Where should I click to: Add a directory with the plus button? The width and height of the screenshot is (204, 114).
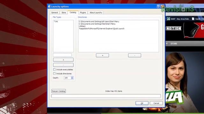point(103,55)
